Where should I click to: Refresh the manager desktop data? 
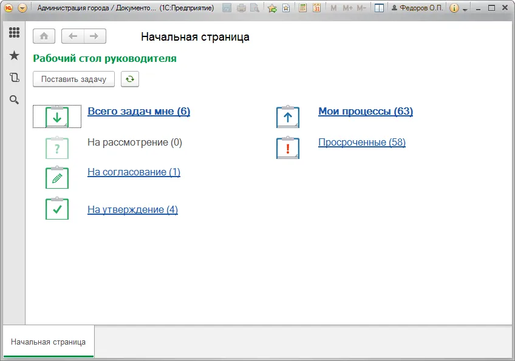(x=130, y=79)
